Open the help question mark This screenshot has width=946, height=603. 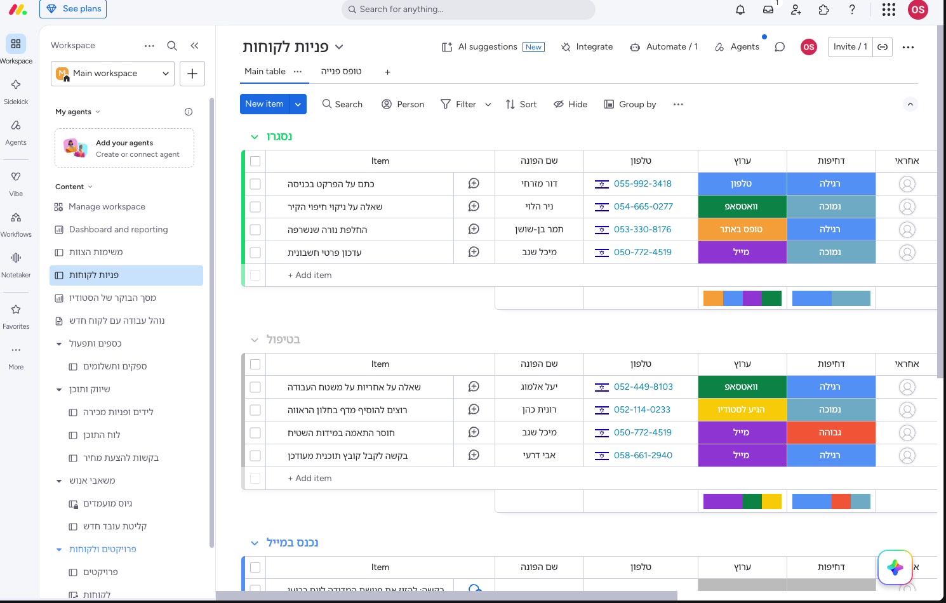pos(852,10)
